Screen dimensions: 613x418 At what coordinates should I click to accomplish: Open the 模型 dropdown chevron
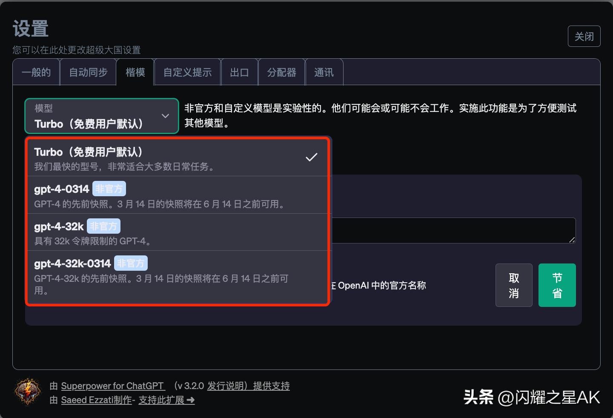point(165,115)
